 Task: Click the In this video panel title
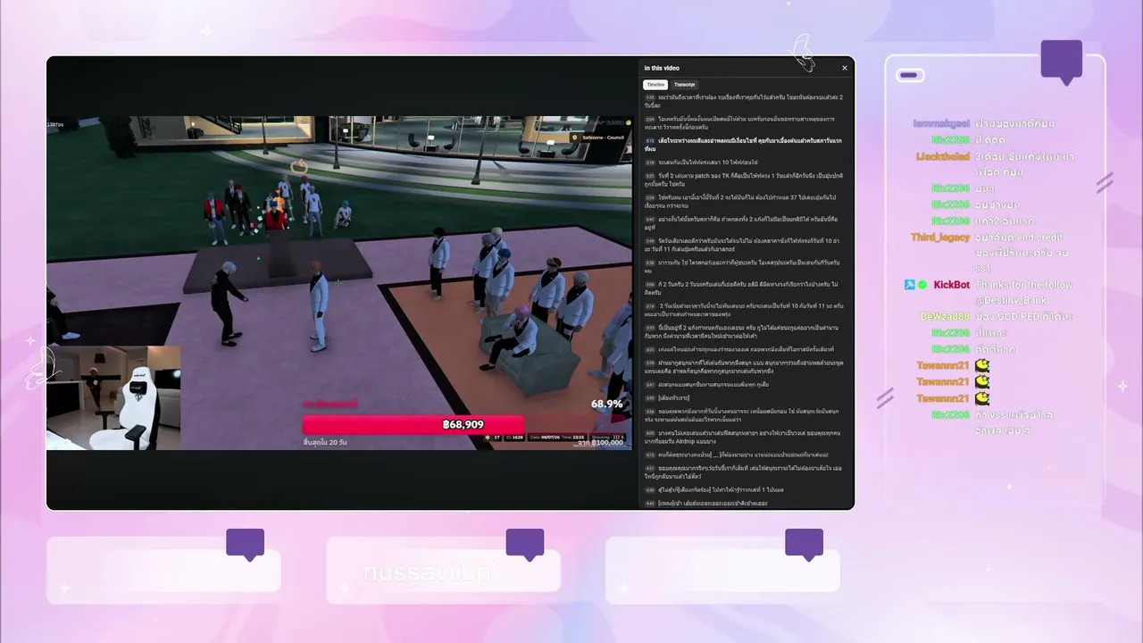(x=662, y=68)
